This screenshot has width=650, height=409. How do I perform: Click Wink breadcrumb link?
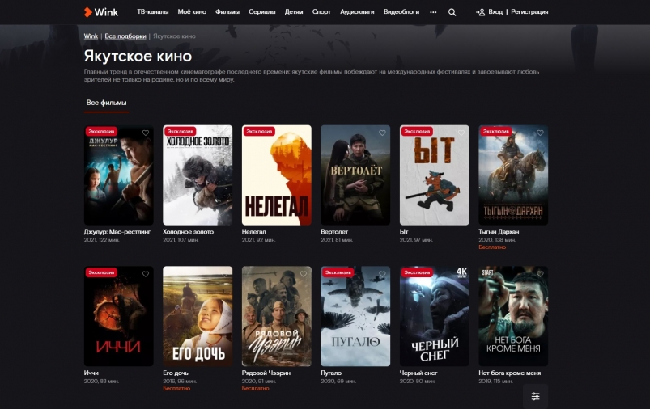pyautogui.click(x=91, y=36)
